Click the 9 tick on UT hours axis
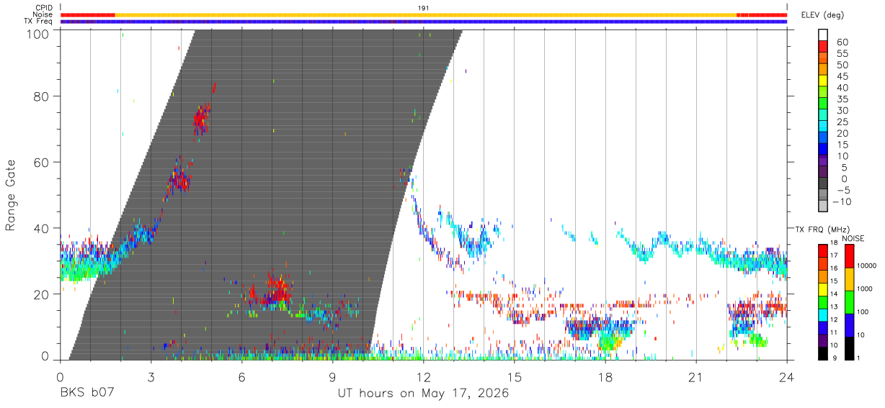This screenshot has width=885, height=408. (x=332, y=377)
